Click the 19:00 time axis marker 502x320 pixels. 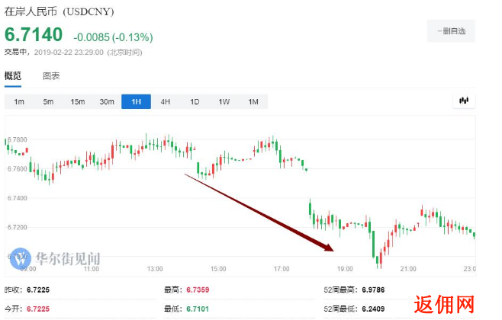(x=344, y=269)
